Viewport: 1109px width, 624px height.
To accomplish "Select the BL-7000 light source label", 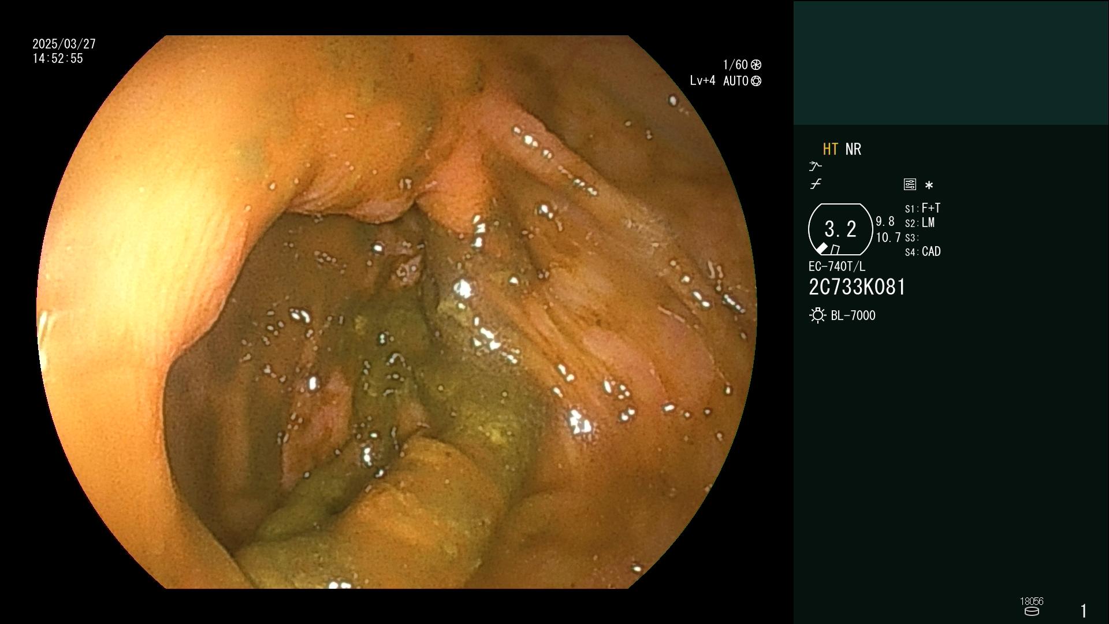I will coord(853,315).
